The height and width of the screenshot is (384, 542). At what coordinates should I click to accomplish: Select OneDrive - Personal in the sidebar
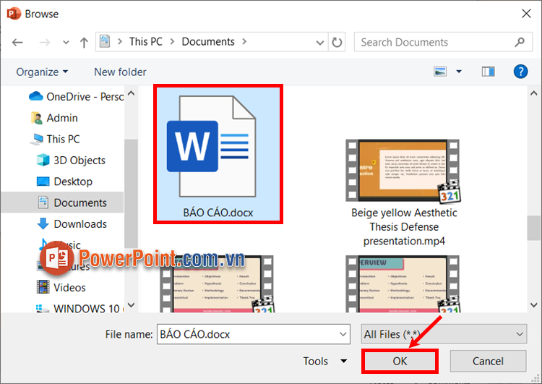tap(76, 96)
